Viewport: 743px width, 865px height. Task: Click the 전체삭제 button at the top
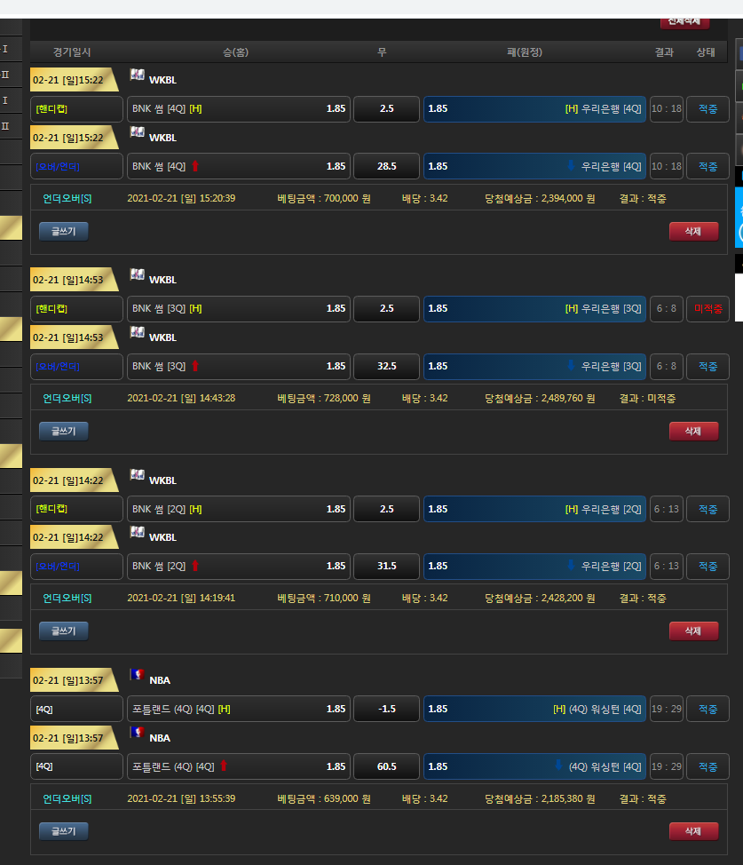684,20
